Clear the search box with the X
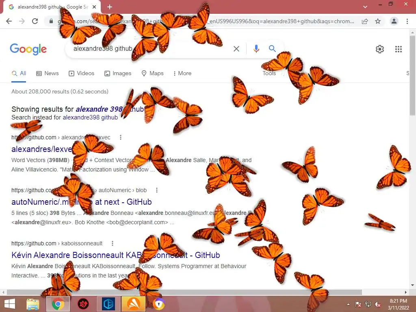The image size is (416, 312). point(236,49)
